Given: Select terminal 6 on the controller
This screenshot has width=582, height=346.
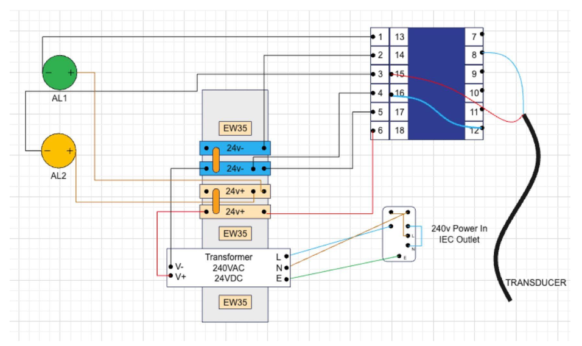Looking at the screenshot, I should pos(380,130).
